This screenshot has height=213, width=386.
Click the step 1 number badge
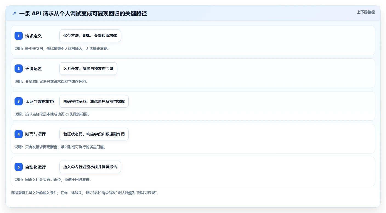pos(19,36)
